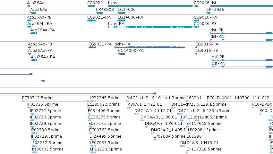Select the CG9016 gene label
Screen dimensions: 273x154
(201, 3)
